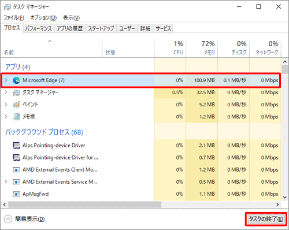Open the 表示(V) menu
The width and height of the screenshot is (289, 230).
(x=71, y=18)
